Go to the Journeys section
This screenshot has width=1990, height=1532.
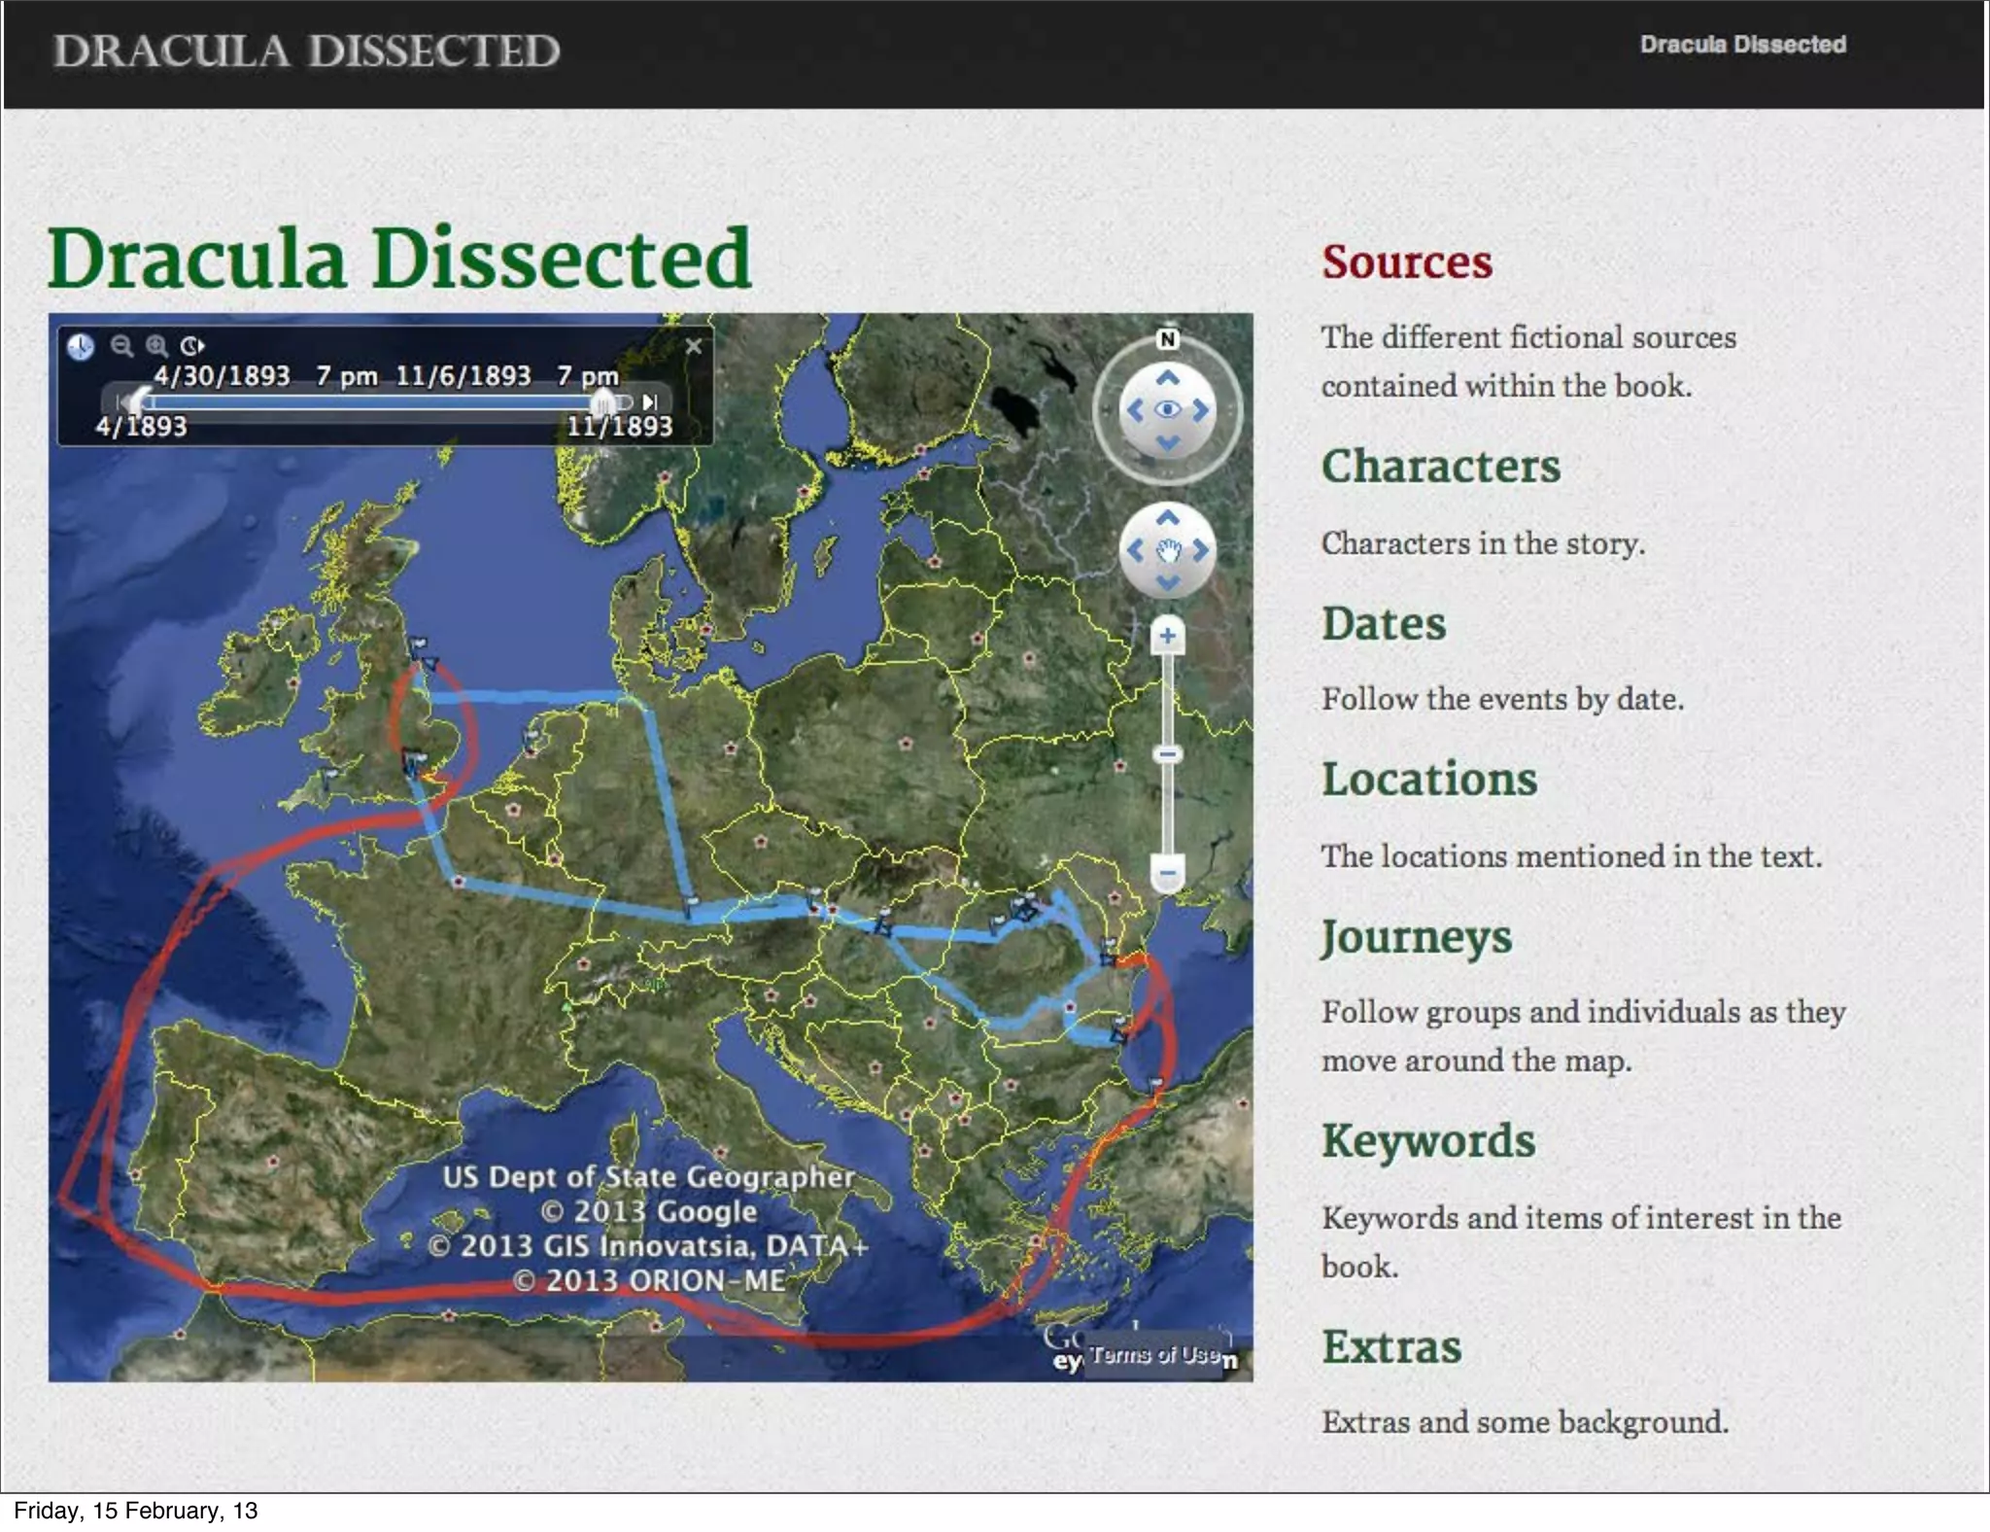coord(1416,937)
